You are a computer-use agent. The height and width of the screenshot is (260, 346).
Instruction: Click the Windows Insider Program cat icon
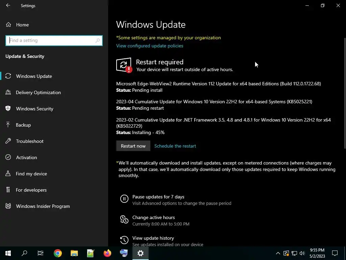point(8,206)
